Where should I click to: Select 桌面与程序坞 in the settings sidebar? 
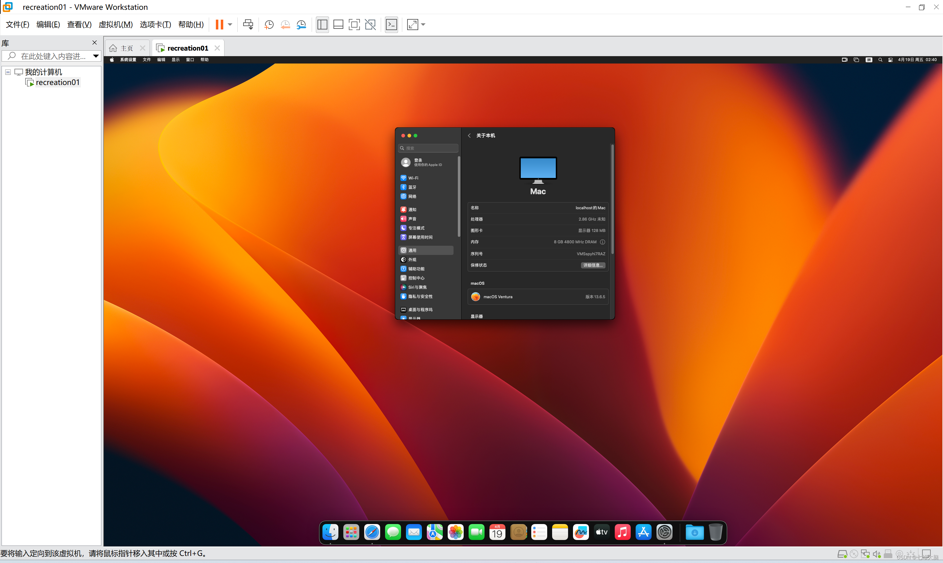426,310
